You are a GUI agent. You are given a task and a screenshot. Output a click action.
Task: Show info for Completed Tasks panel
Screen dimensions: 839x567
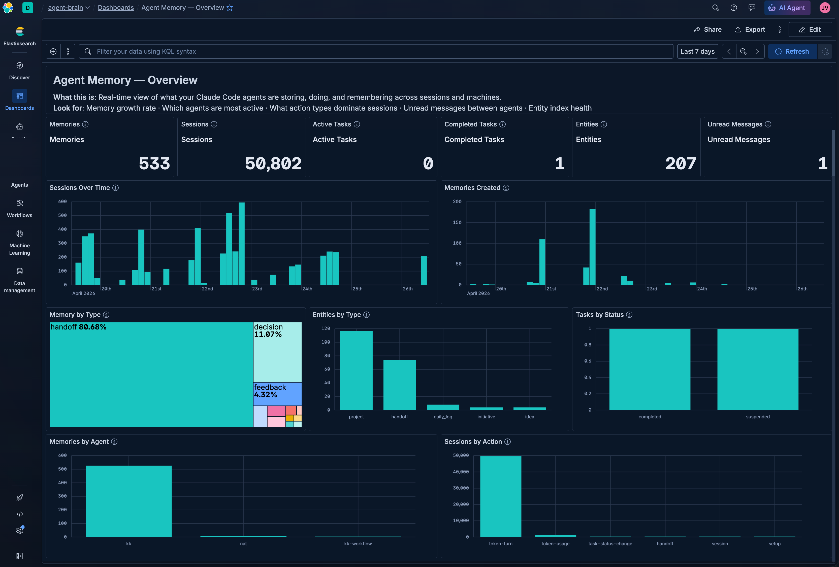[503, 124]
